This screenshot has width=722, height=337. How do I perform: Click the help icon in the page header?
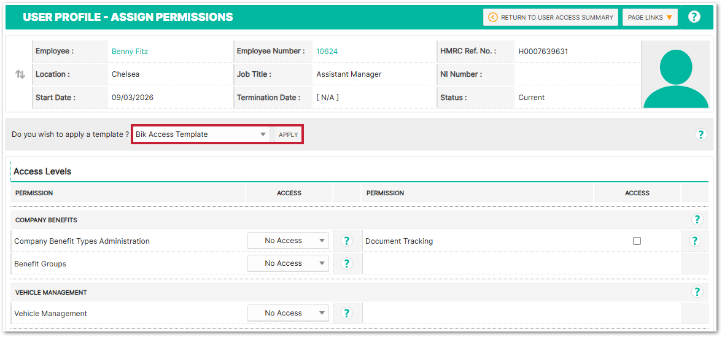(x=694, y=17)
